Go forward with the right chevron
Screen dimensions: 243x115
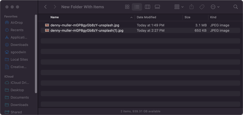tap(55, 7)
